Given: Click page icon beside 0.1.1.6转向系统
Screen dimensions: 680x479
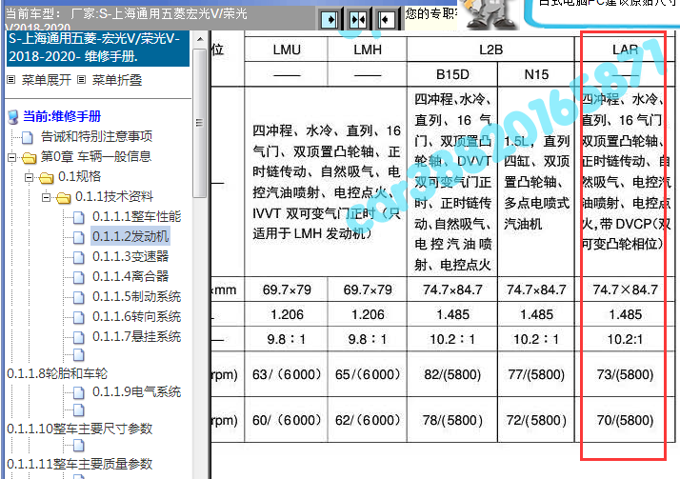Looking at the screenshot, I should point(78,317).
